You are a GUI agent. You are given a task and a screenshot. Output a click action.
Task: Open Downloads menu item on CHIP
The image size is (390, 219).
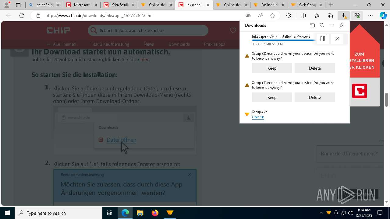[x=179, y=44]
